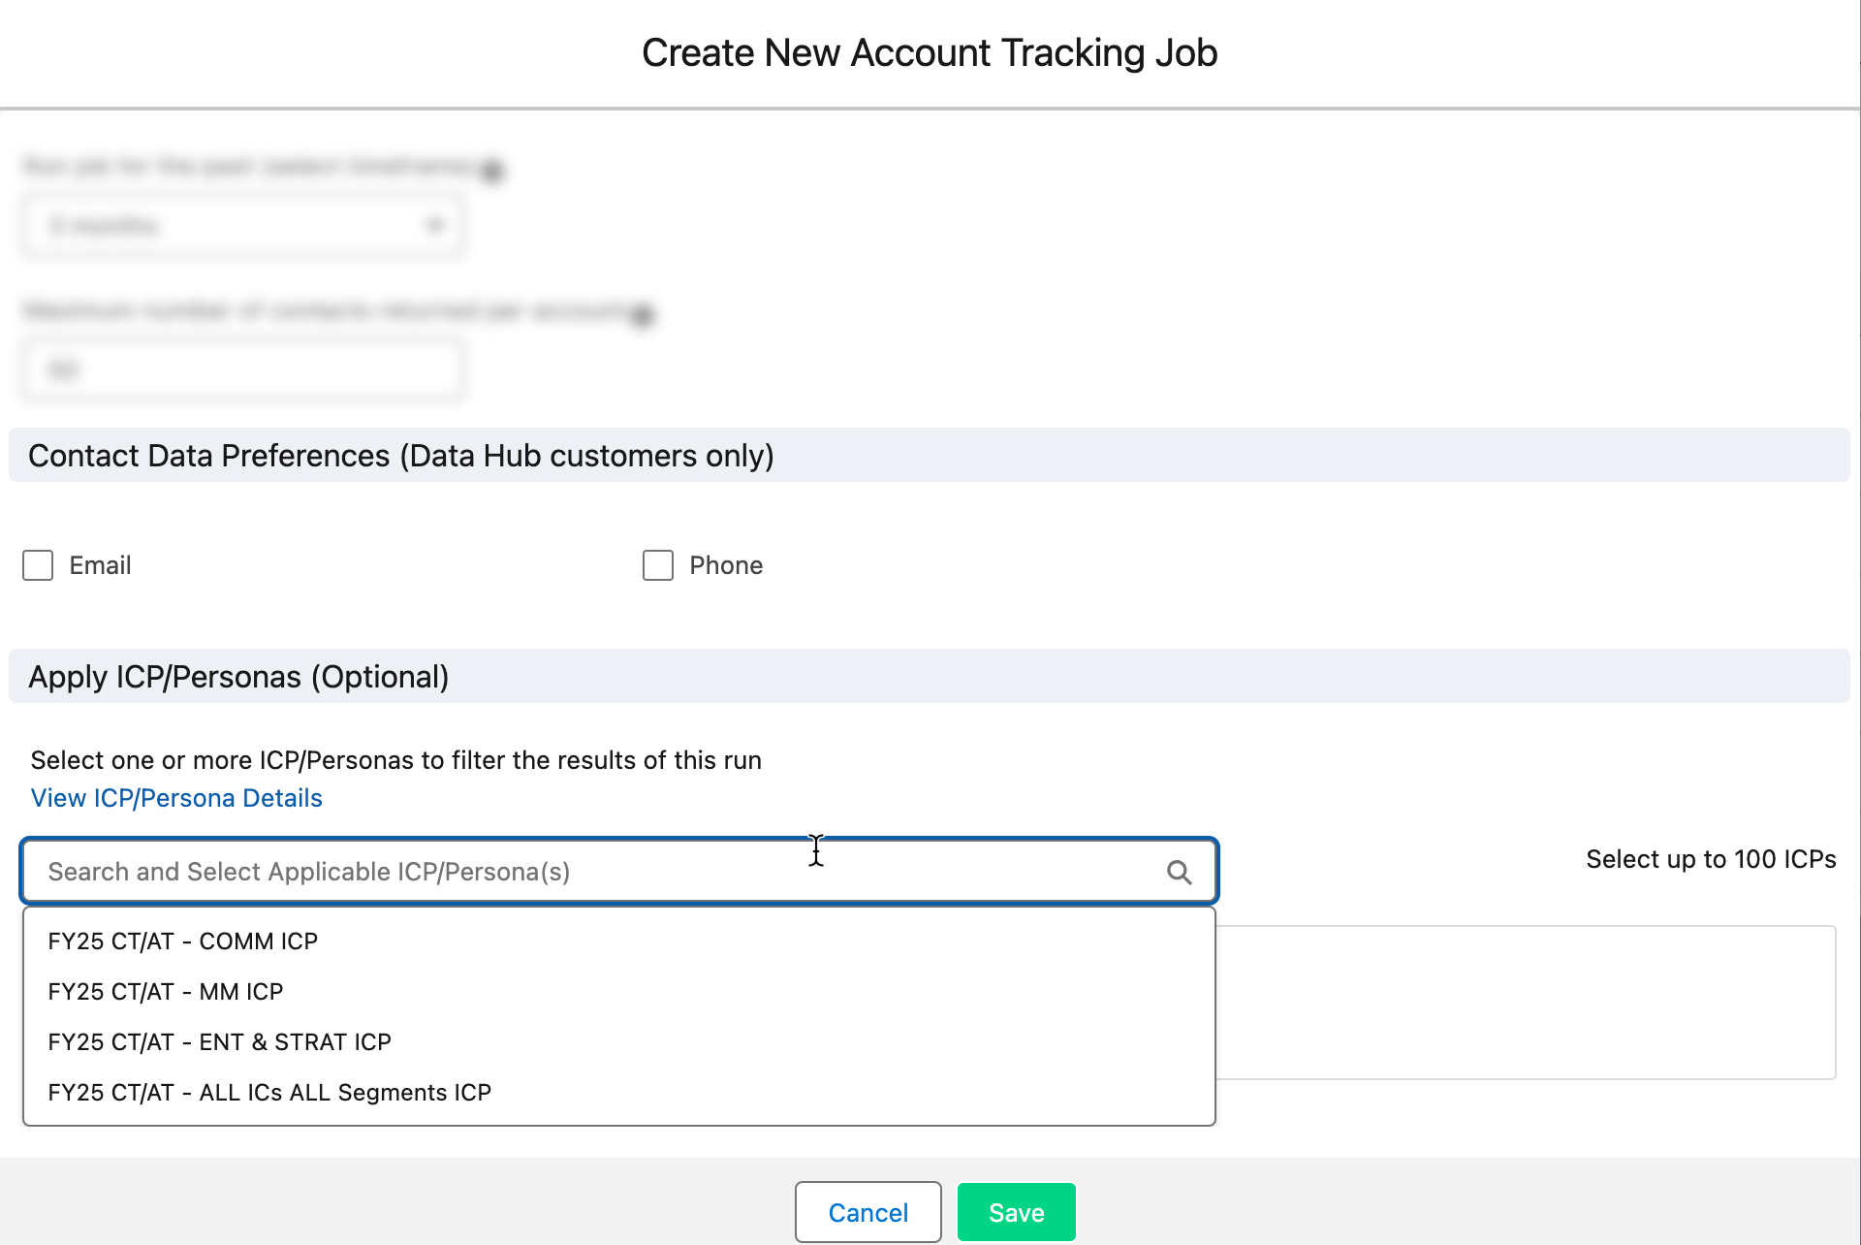Click the Select up to 100 ICPs text
The image size is (1861, 1245).
(x=1711, y=859)
